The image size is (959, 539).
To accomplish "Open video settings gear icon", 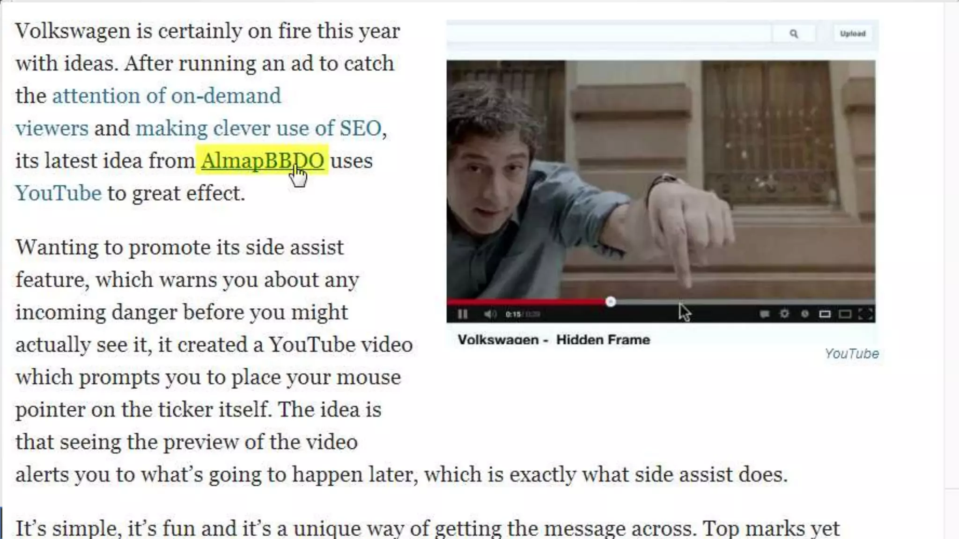I will [x=784, y=313].
